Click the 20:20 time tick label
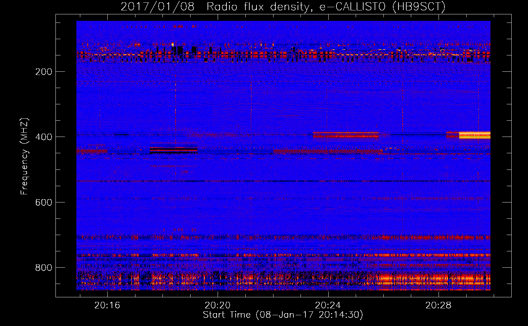The image size is (528, 326). 218,305
